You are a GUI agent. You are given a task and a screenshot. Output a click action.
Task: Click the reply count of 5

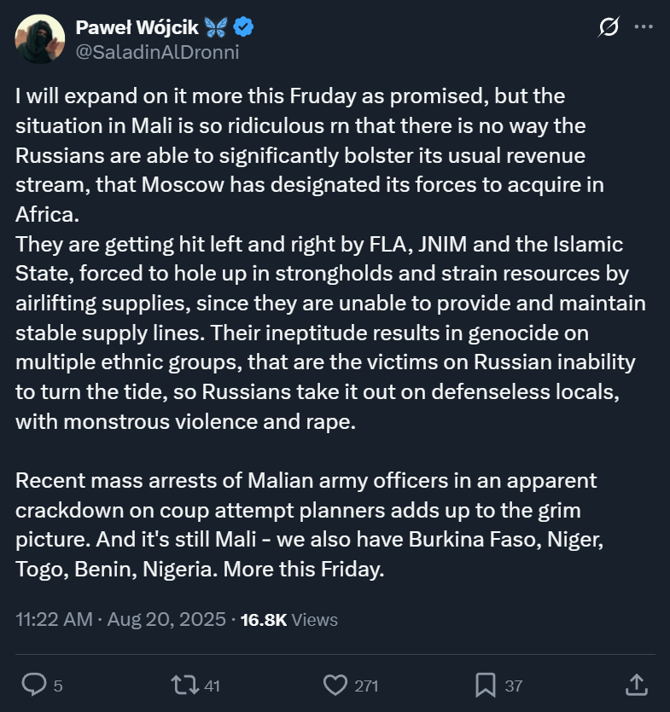[58, 686]
